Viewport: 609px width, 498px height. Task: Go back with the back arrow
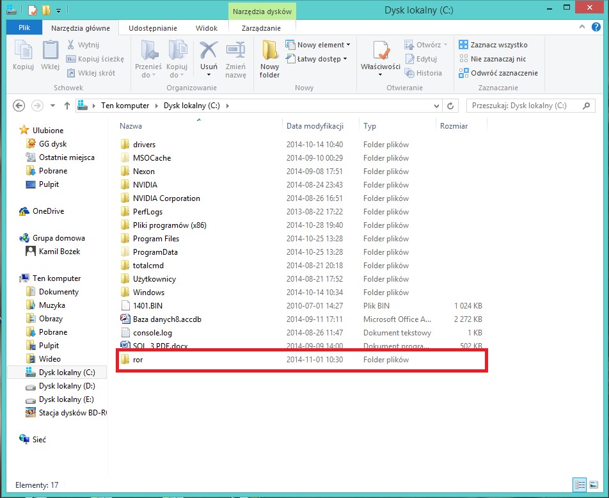19,106
